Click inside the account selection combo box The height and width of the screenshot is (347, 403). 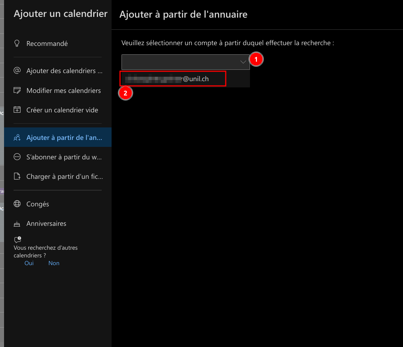[x=180, y=62]
